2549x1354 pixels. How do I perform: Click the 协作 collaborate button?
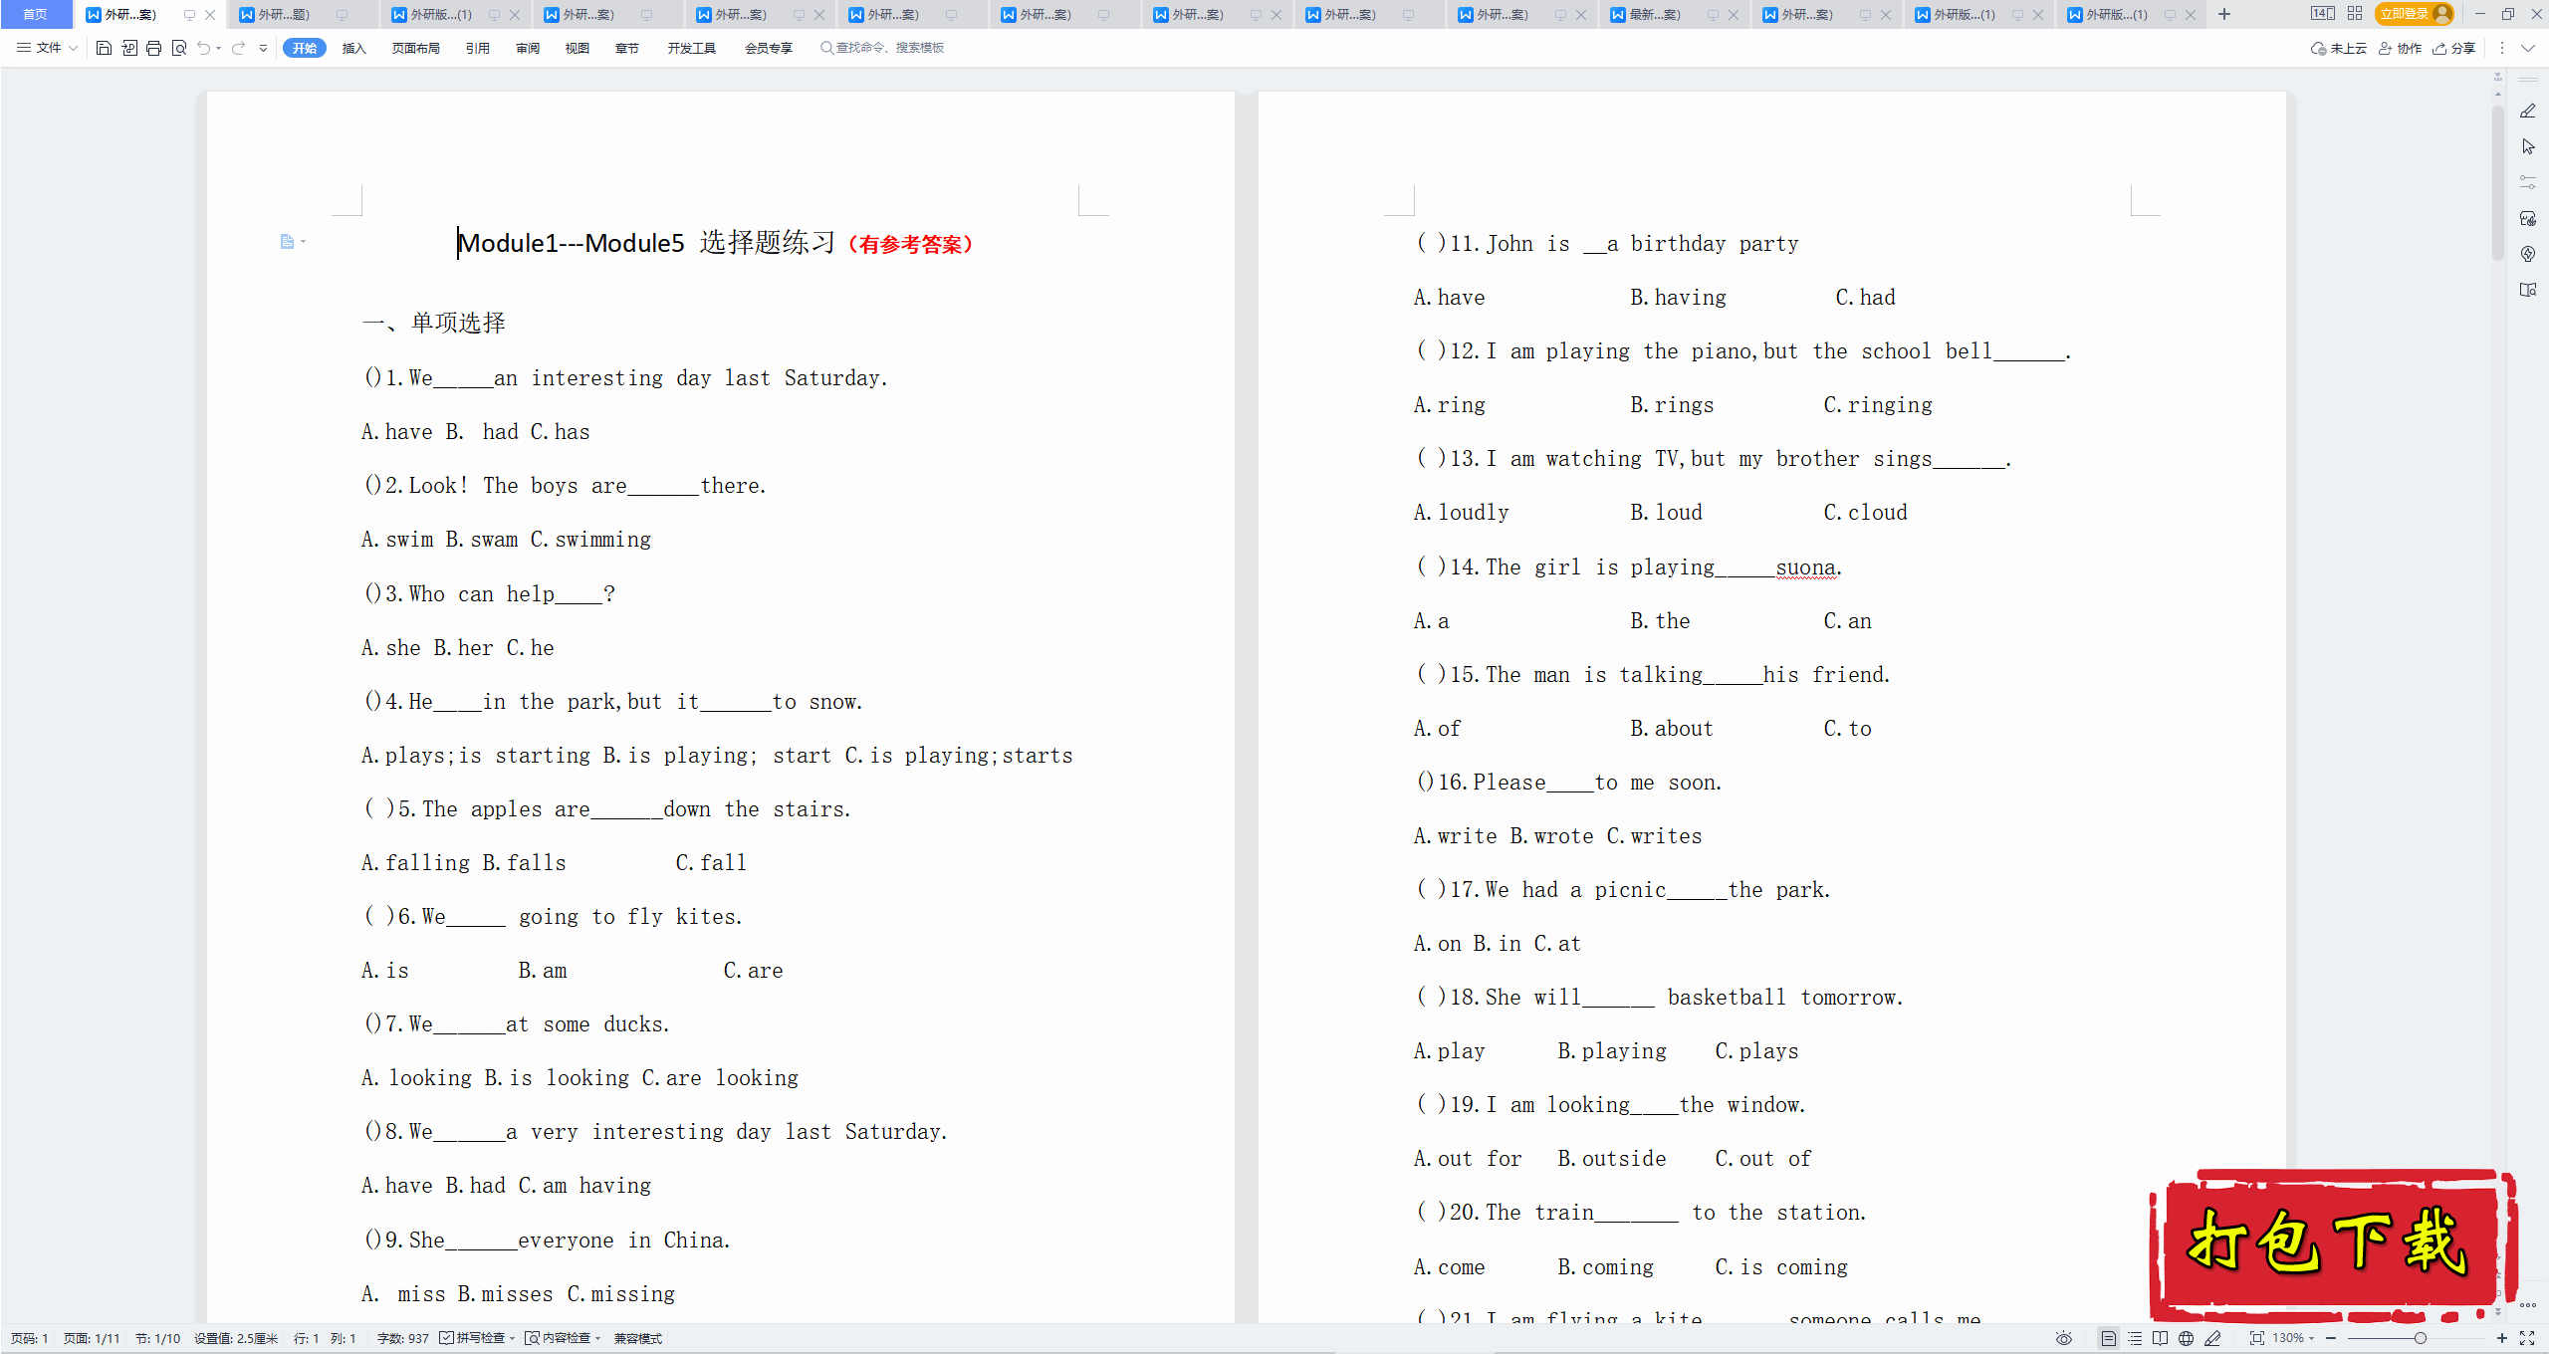pos(2400,48)
